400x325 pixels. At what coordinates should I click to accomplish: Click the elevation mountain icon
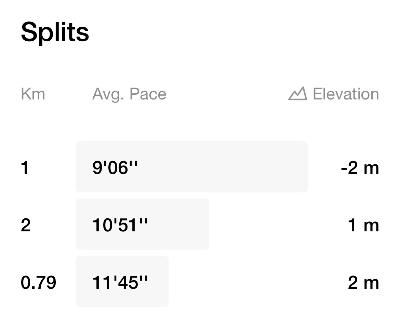pyautogui.click(x=297, y=94)
